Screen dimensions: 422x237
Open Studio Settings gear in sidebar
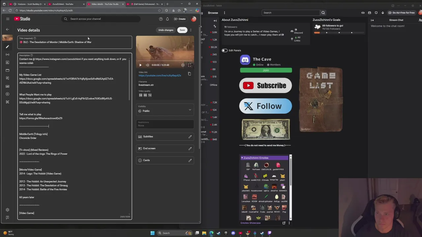[x=7, y=210]
